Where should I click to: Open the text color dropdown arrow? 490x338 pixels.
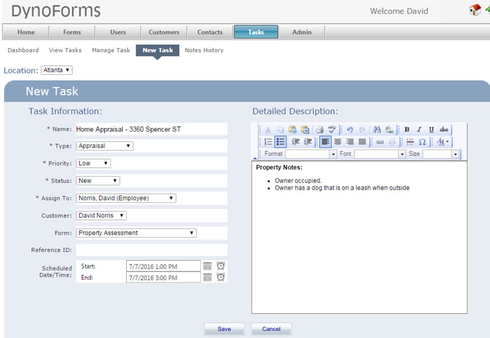tap(447, 142)
